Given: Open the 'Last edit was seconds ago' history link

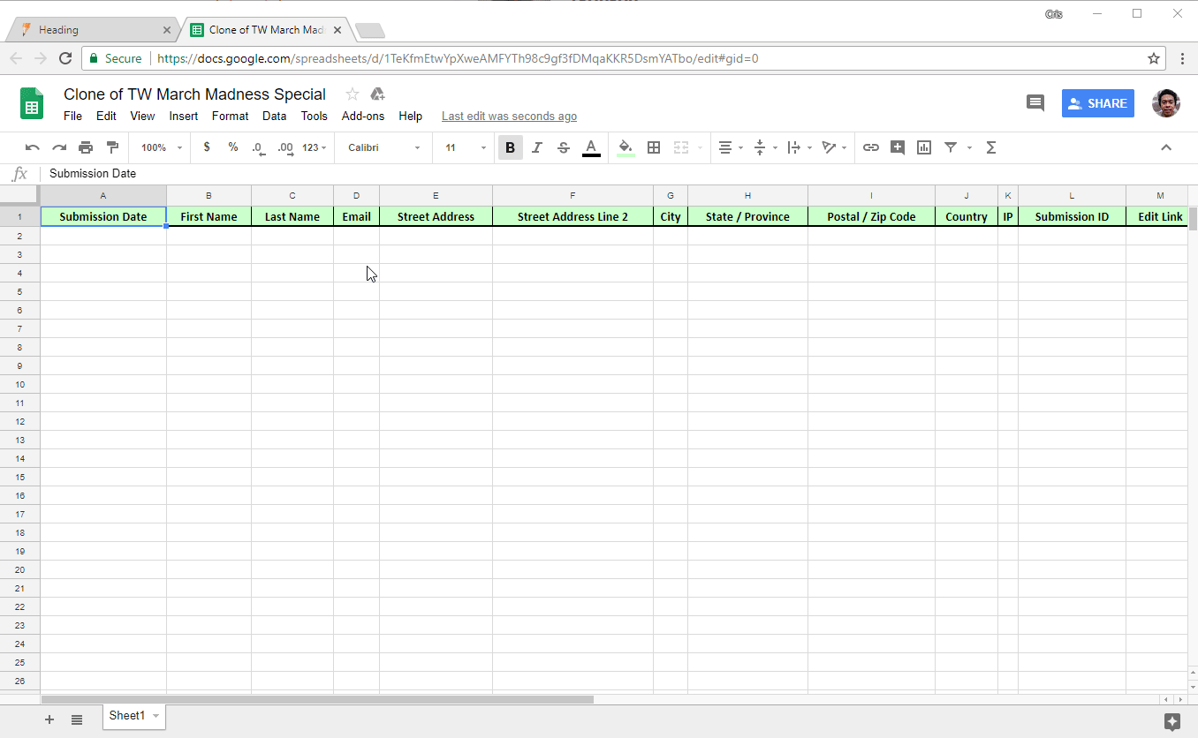Looking at the screenshot, I should point(509,116).
